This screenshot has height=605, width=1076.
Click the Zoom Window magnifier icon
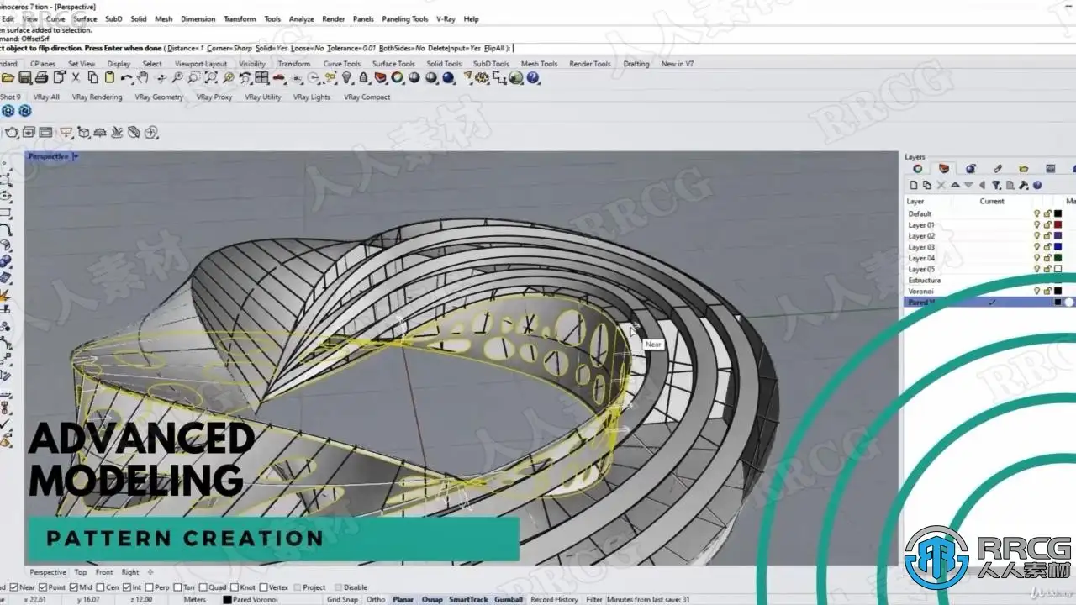click(193, 77)
